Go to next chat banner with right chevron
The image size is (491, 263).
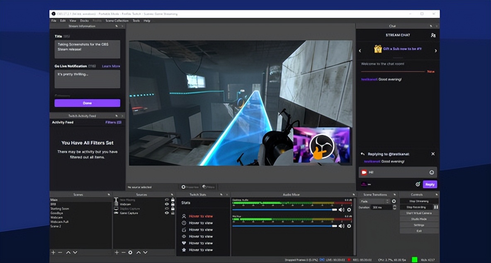click(x=435, y=51)
